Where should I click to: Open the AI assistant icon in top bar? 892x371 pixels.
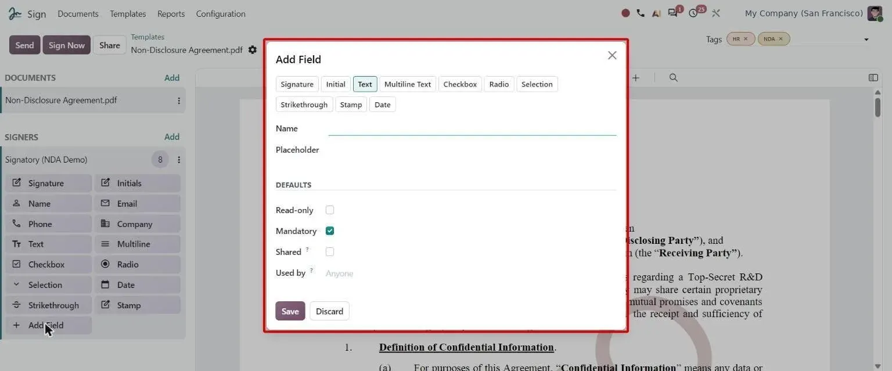(656, 13)
